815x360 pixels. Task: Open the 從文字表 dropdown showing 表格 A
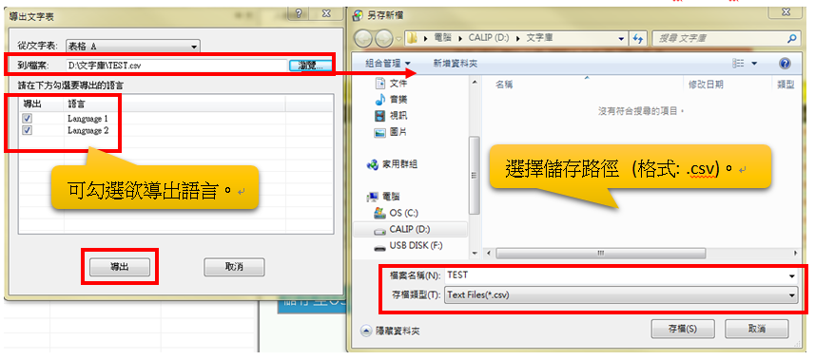coord(133,47)
